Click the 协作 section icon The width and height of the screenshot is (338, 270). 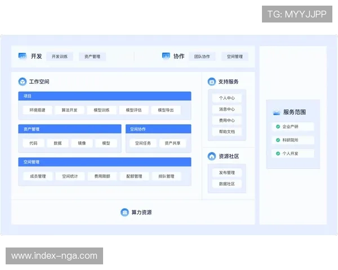click(166, 56)
